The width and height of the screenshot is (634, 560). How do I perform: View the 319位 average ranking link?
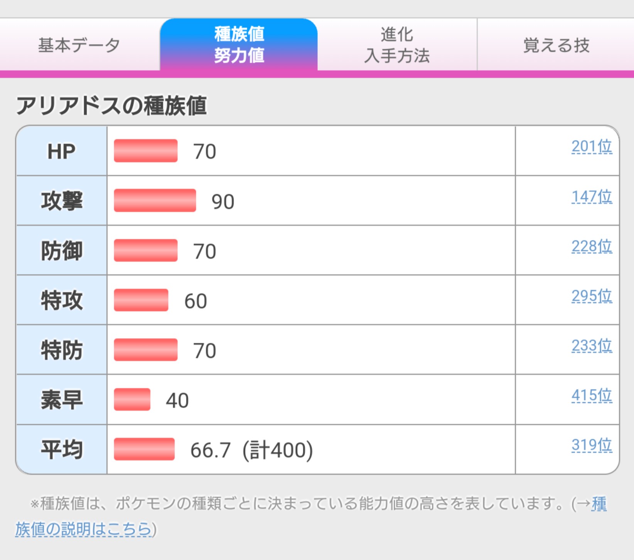tap(591, 445)
